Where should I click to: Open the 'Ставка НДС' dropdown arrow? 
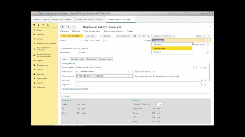click(158, 104)
